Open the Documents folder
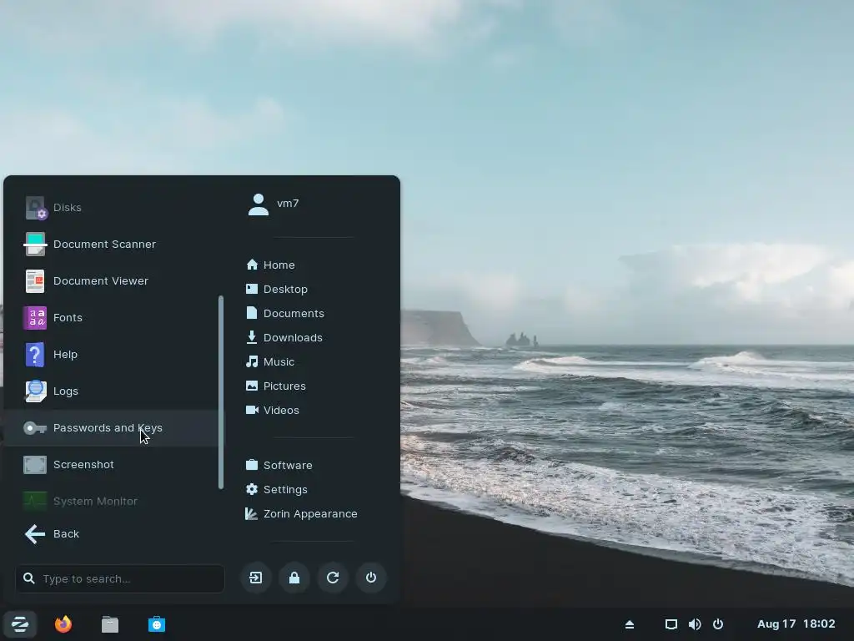This screenshot has width=854, height=641. pos(285,314)
